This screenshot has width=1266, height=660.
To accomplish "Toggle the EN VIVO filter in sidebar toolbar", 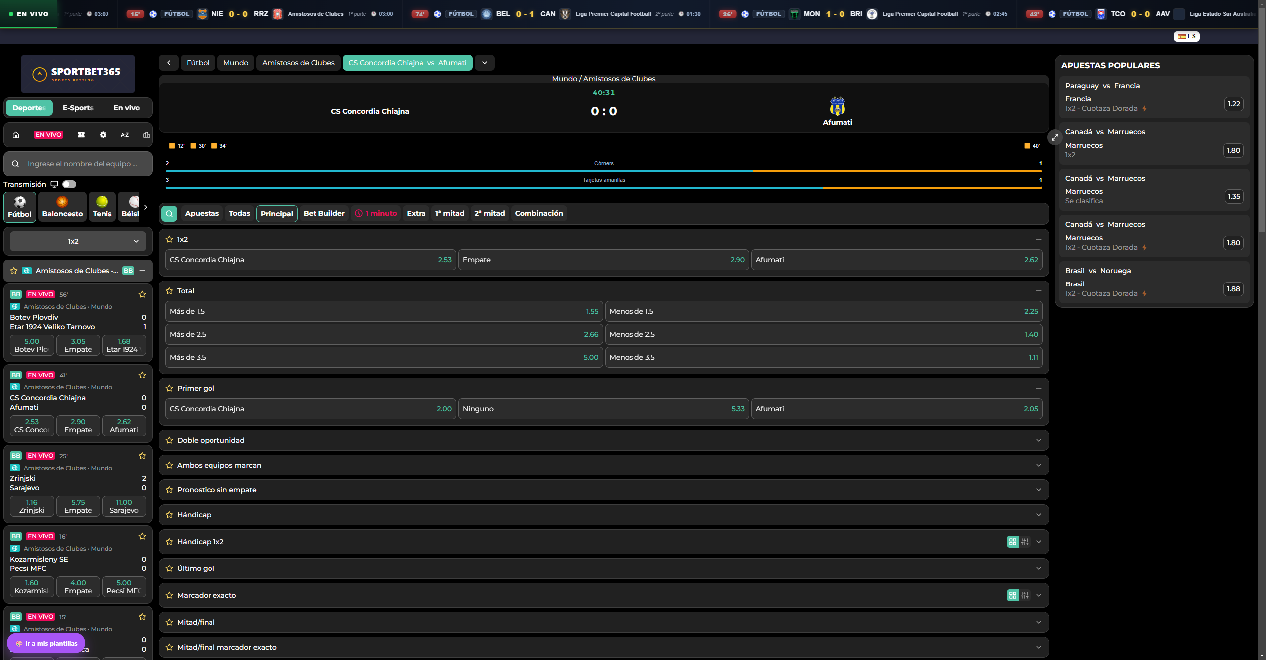I will 48,135.
